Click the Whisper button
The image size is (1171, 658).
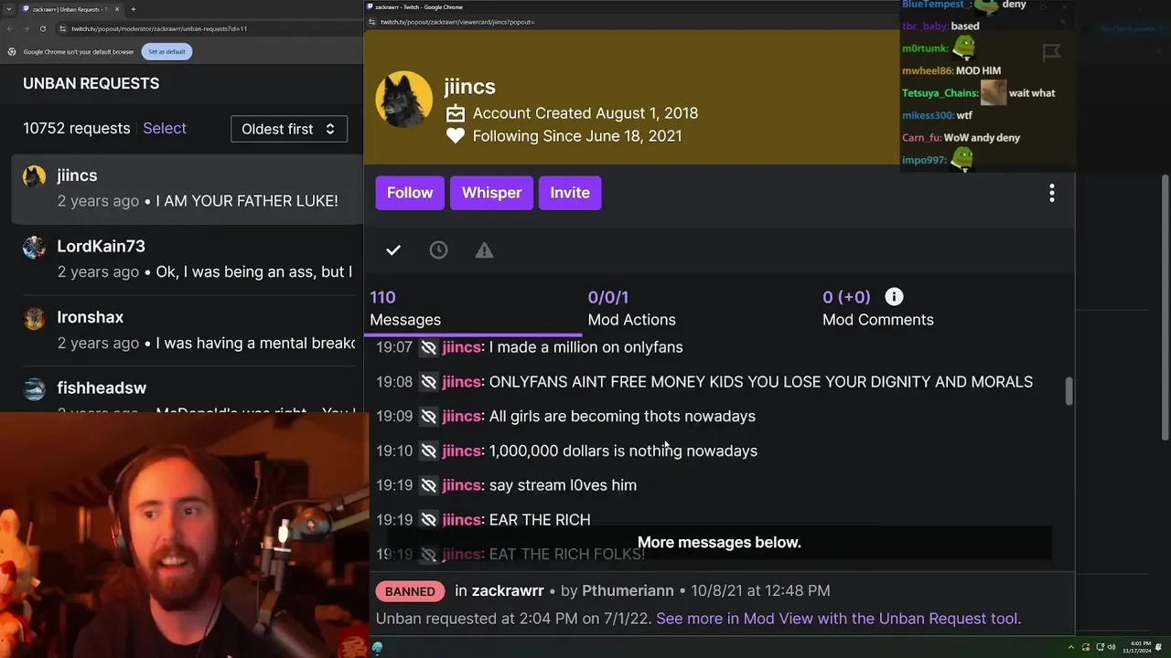click(491, 193)
